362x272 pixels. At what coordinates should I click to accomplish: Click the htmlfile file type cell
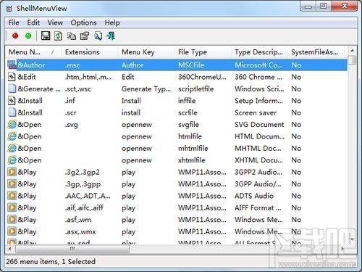[x=190, y=136]
